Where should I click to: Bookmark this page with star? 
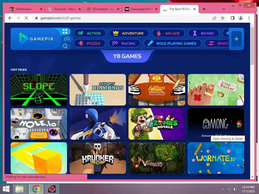pyautogui.click(x=223, y=18)
